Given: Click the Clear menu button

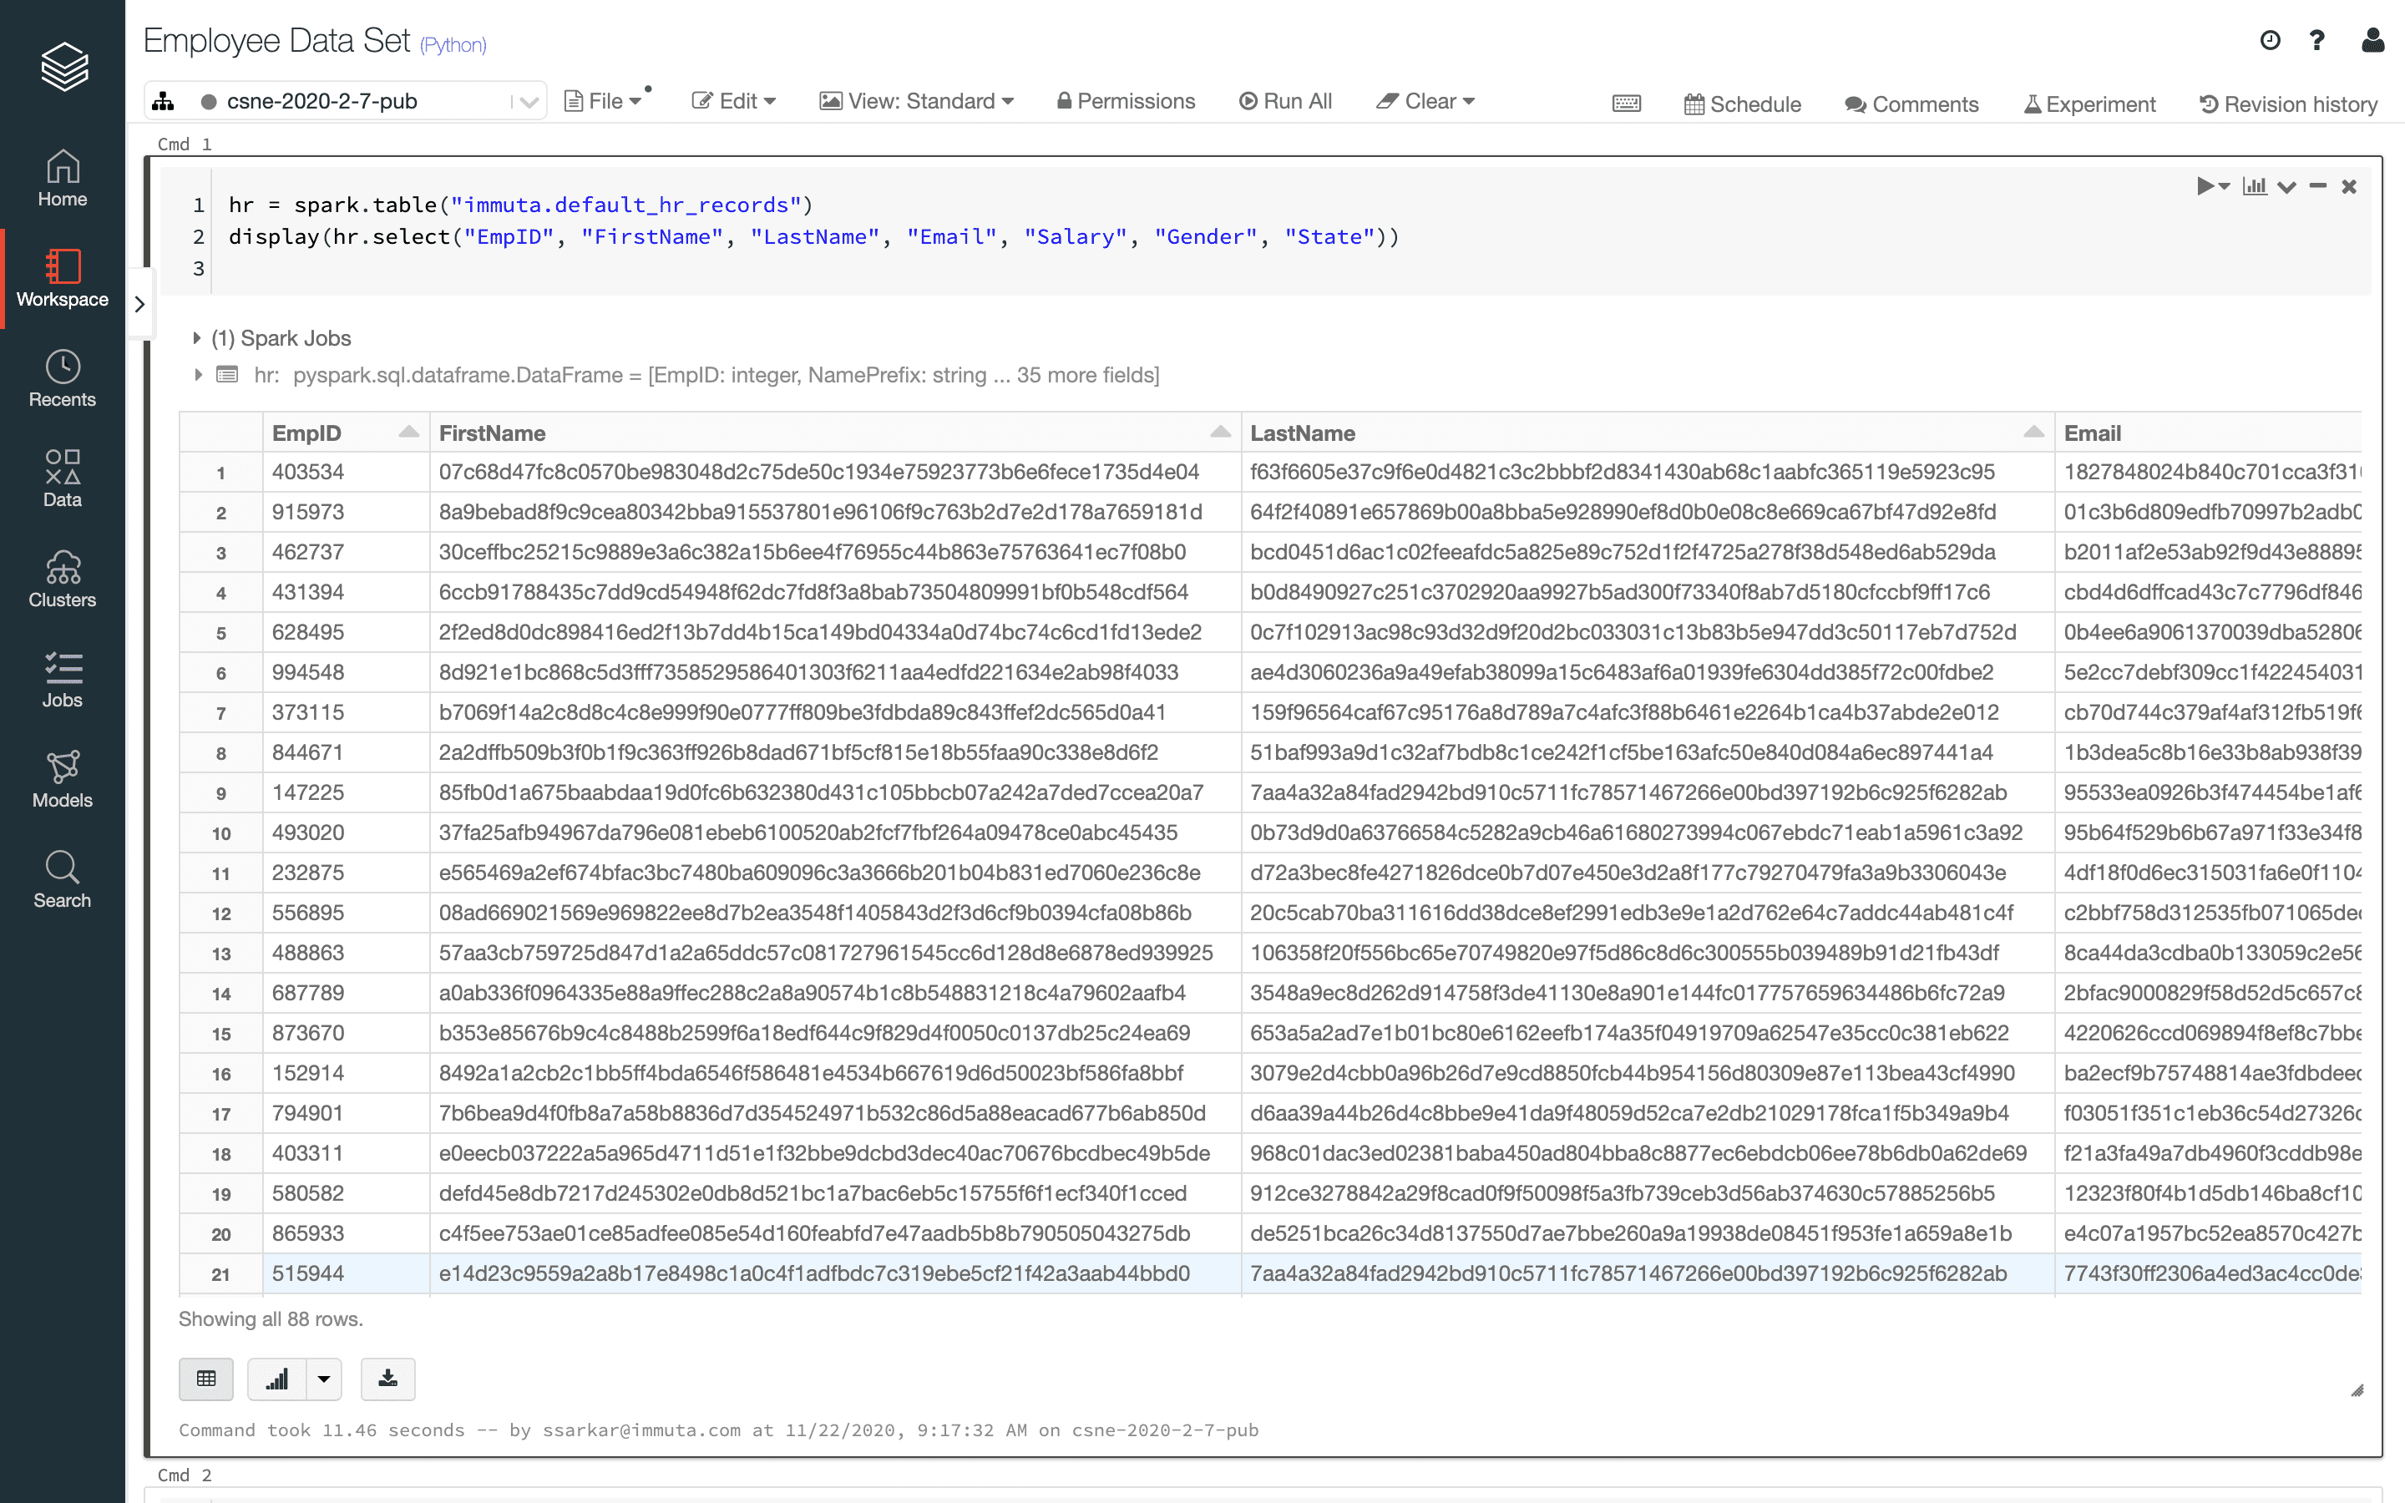Looking at the screenshot, I should [1429, 99].
